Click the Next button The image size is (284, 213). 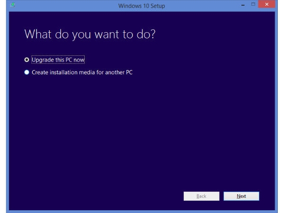pyautogui.click(x=241, y=196)
